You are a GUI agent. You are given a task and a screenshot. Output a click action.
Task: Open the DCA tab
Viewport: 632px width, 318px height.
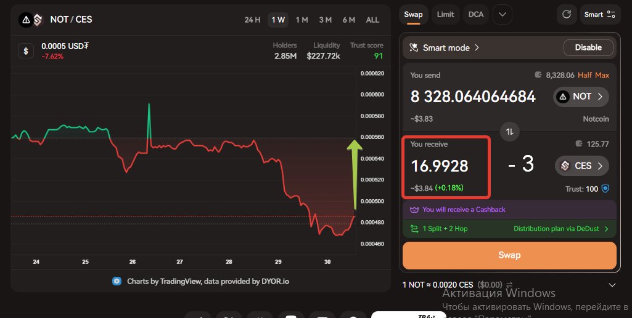click(475, 15)
